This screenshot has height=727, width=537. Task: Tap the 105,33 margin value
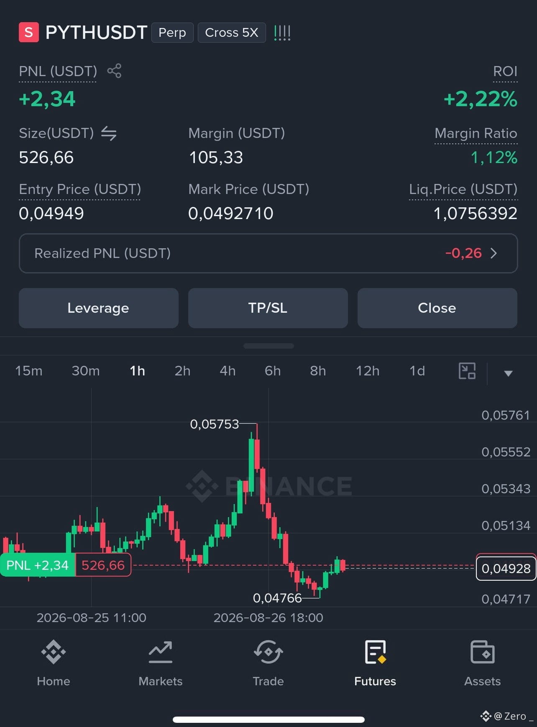pyautogui.click(x=216, y=158)
